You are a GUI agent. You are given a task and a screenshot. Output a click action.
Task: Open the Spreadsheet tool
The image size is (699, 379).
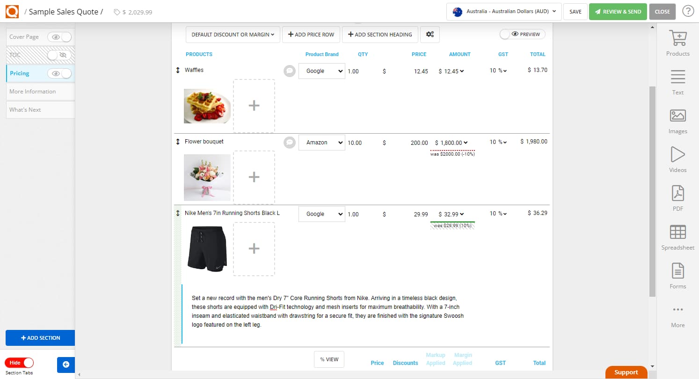coord(677,237)
